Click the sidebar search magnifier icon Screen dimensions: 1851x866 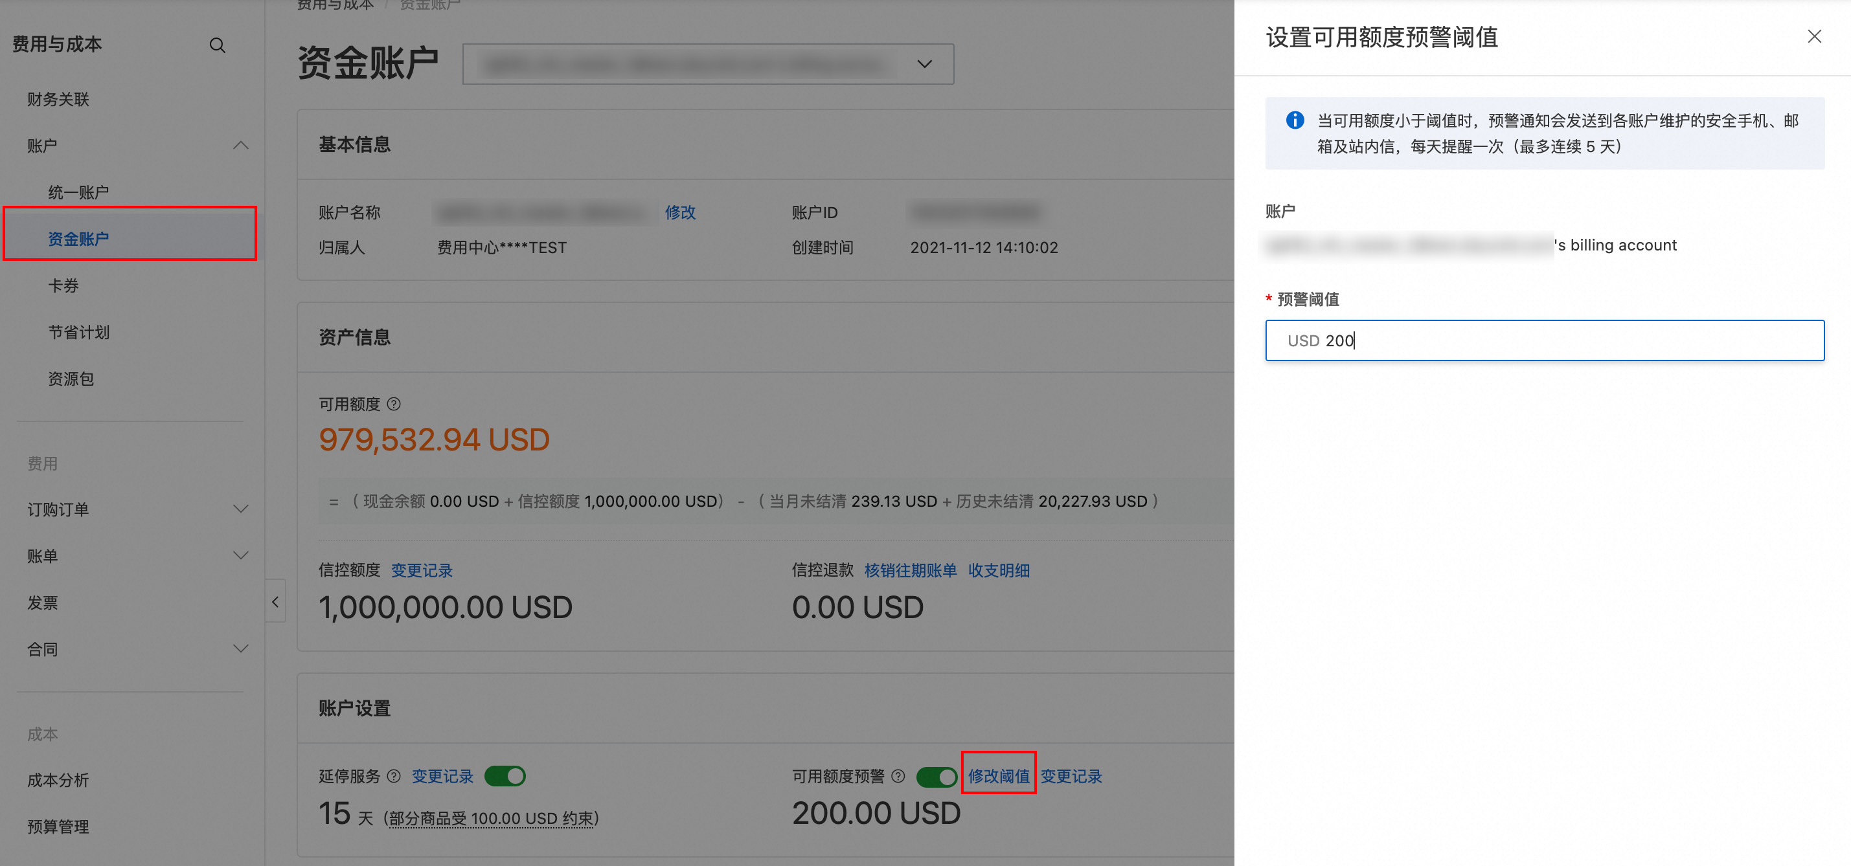click(x=217, y=45)
